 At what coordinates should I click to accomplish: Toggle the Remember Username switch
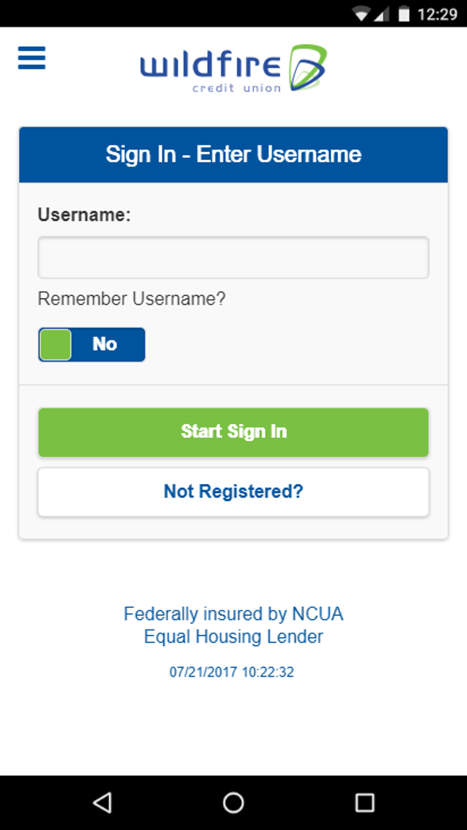point(92,344)
